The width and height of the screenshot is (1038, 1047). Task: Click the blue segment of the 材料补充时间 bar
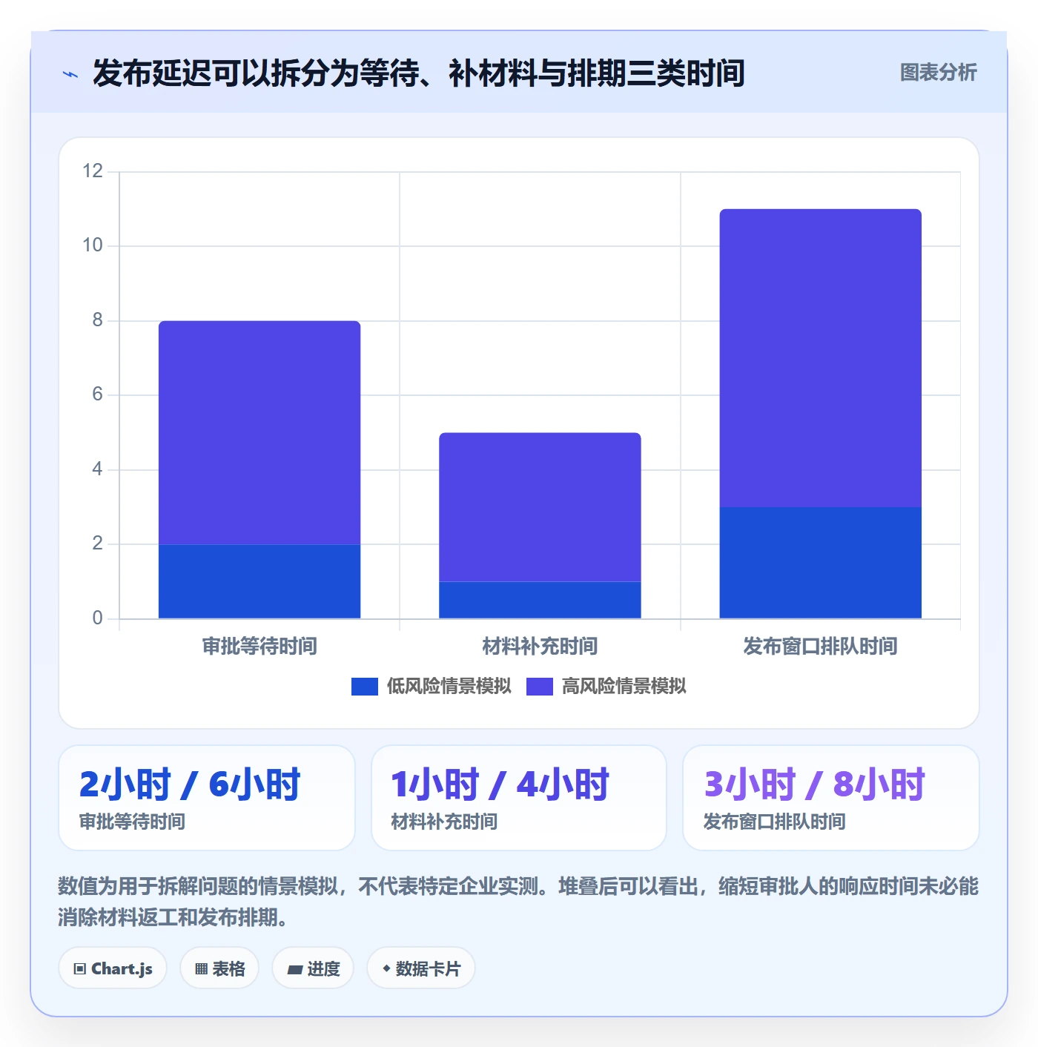coord(540,600)
